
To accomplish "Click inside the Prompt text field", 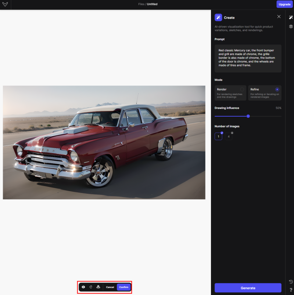I will (x=248, y=58).
